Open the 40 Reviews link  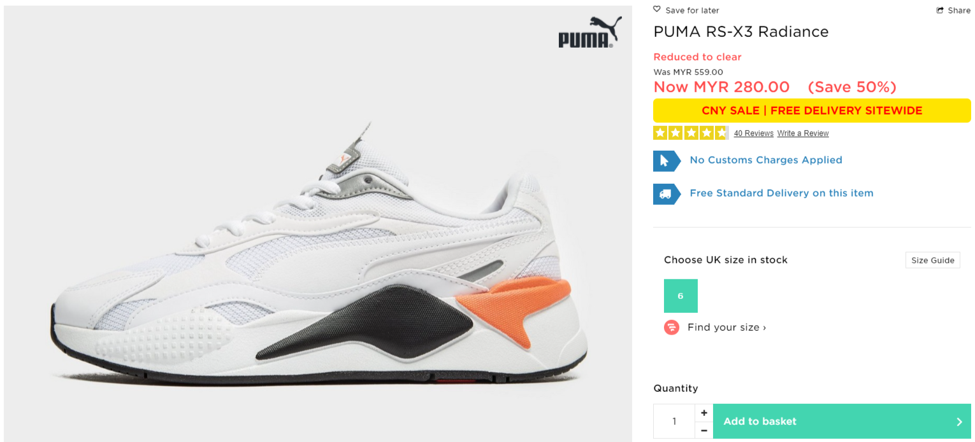click(x=754, y=134)
